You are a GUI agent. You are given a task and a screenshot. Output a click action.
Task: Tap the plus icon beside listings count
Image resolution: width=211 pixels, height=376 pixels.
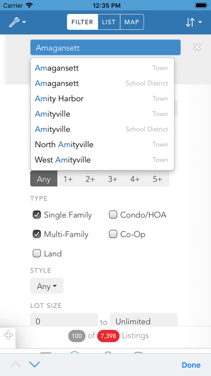pos(8,335)
